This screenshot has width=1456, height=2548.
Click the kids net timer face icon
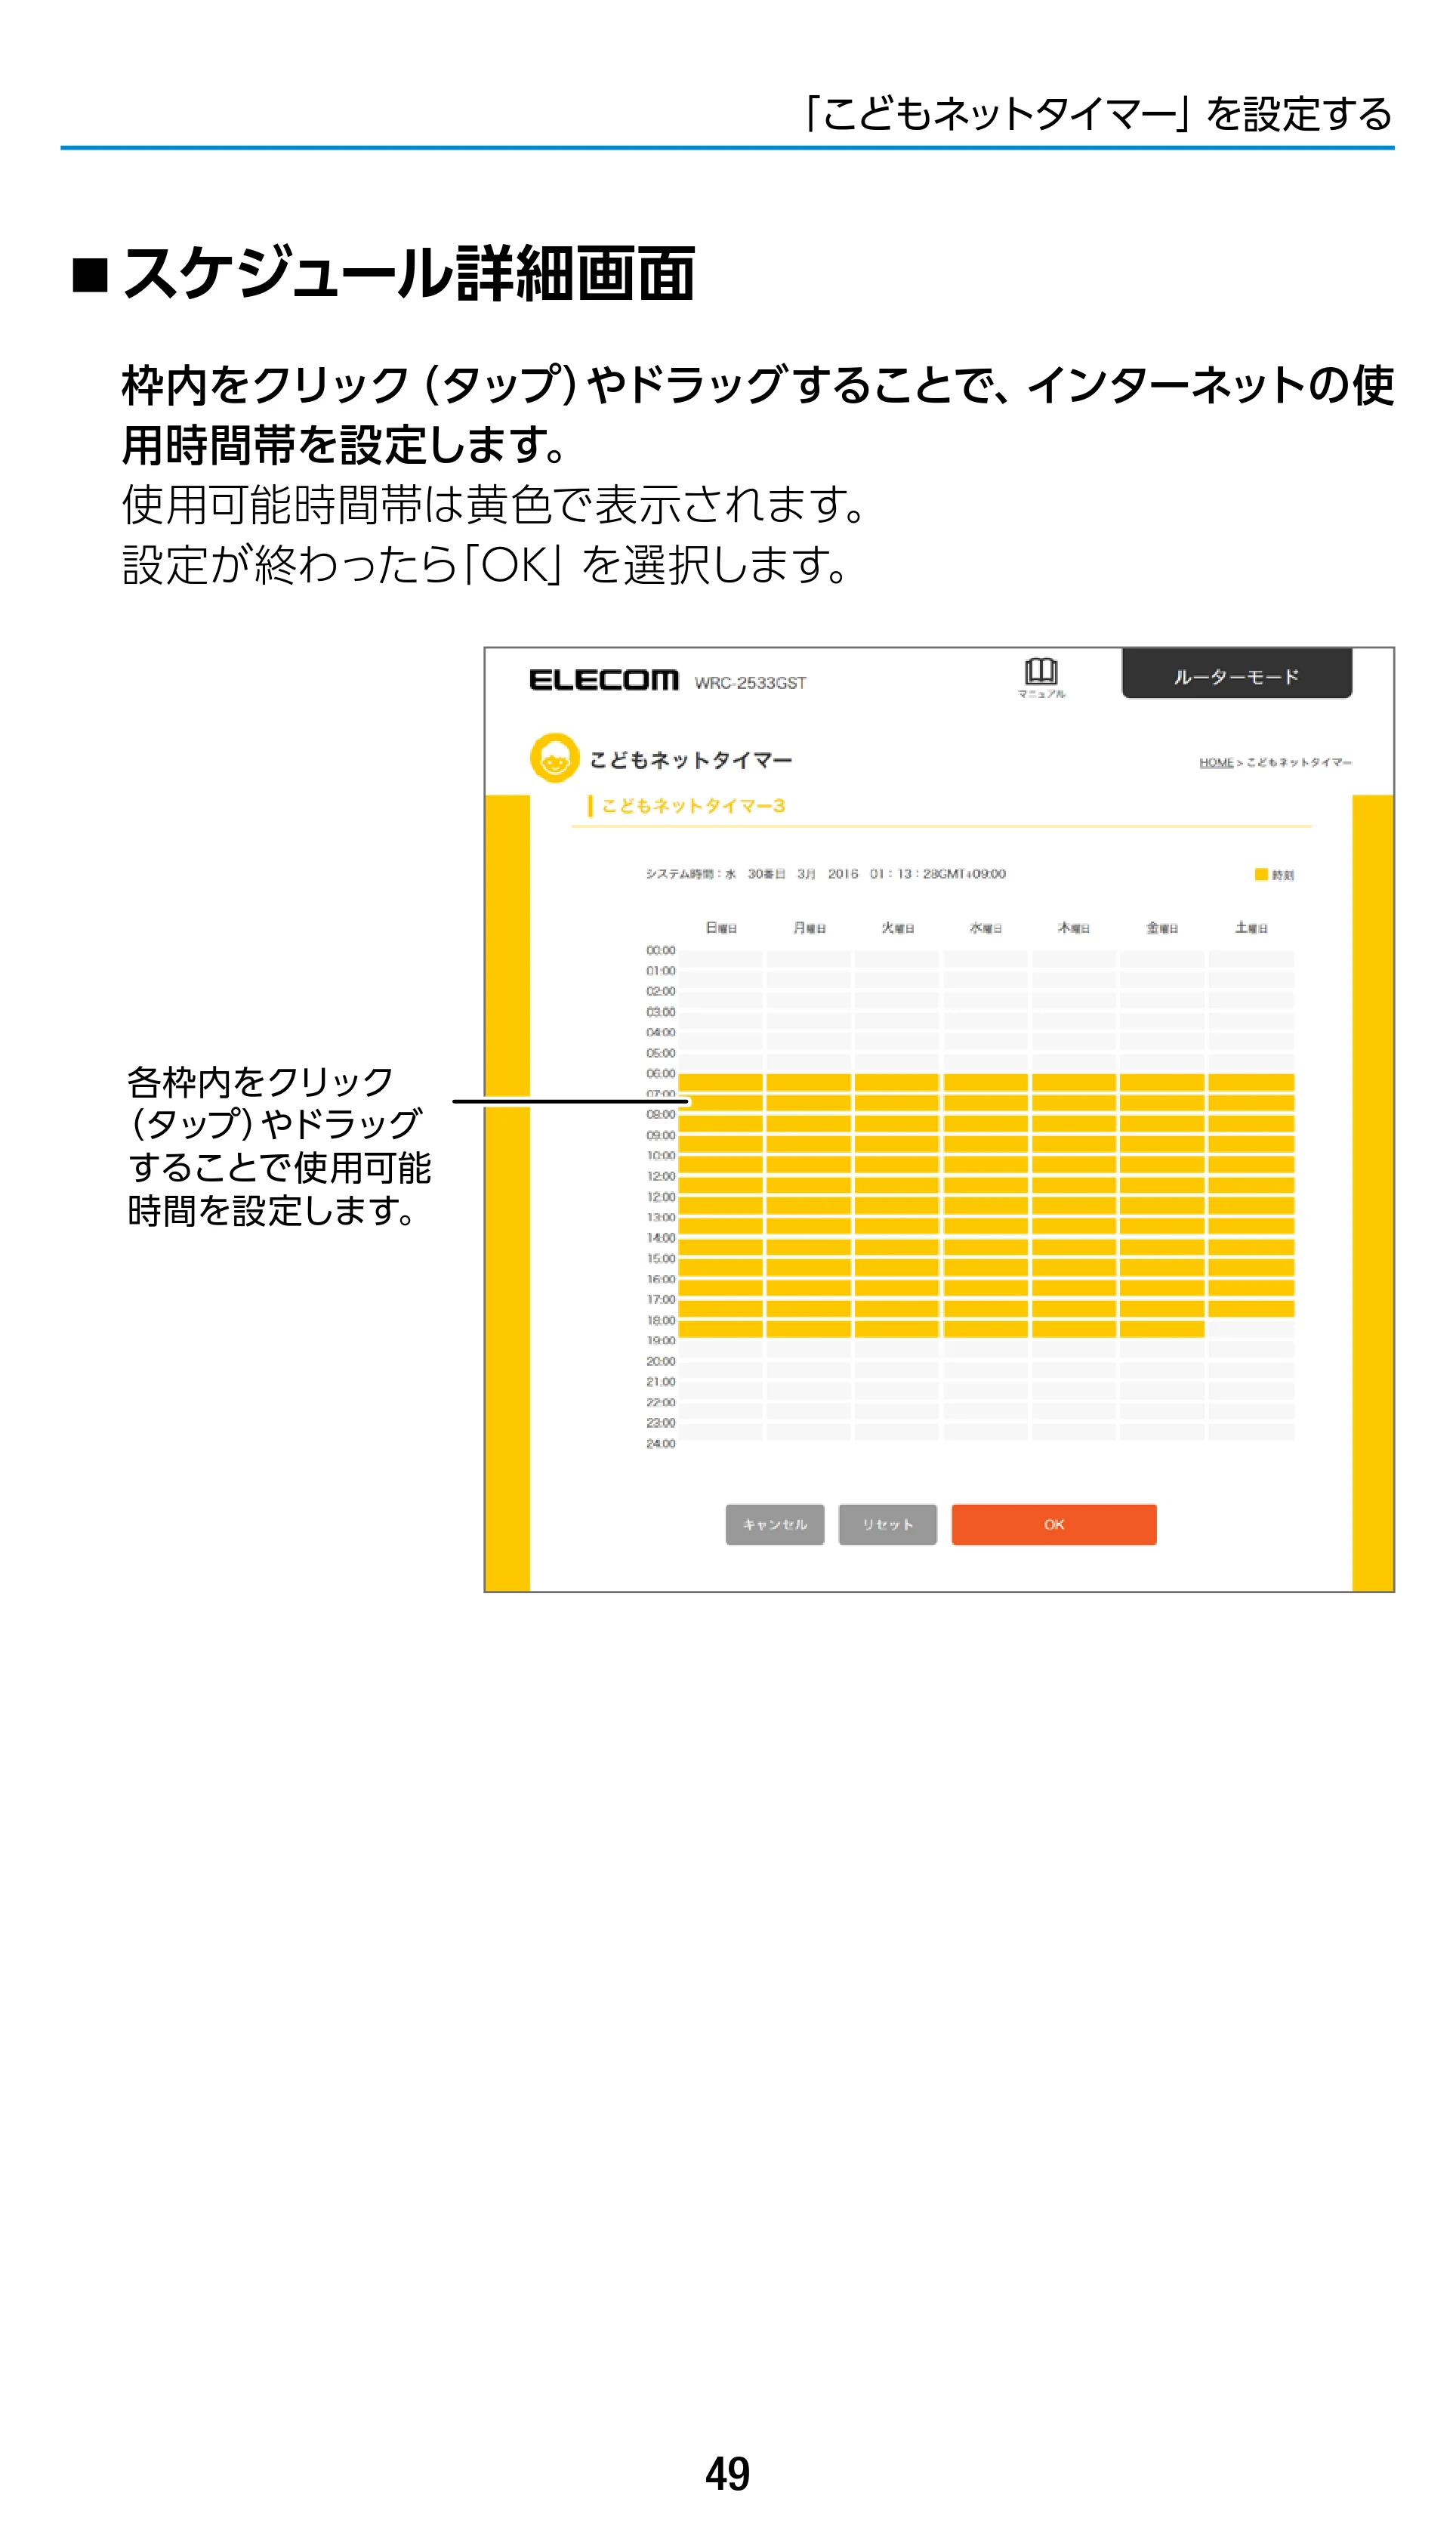pos(554,758)
